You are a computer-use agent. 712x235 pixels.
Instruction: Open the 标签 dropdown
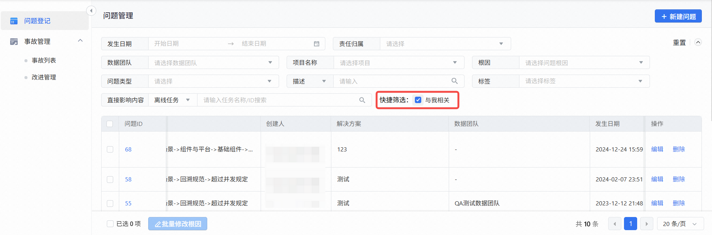pyautogui.click(x=584, y=81)
